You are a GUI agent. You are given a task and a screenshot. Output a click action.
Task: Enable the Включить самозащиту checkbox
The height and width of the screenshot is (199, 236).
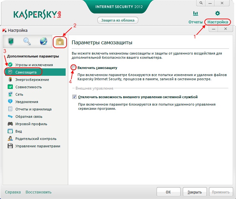tap(74, 68)
